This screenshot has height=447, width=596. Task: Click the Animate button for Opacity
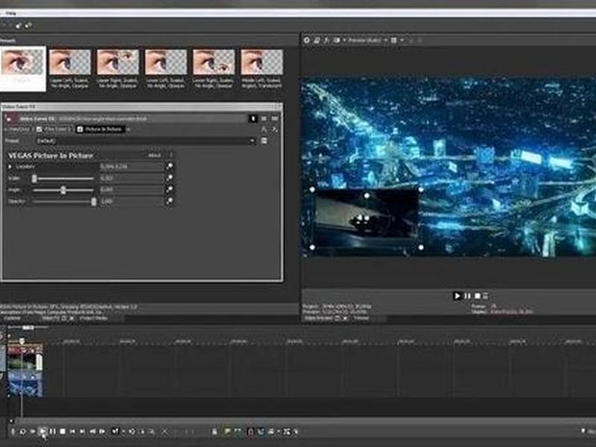pyautogui.click(x=170, y=201)
